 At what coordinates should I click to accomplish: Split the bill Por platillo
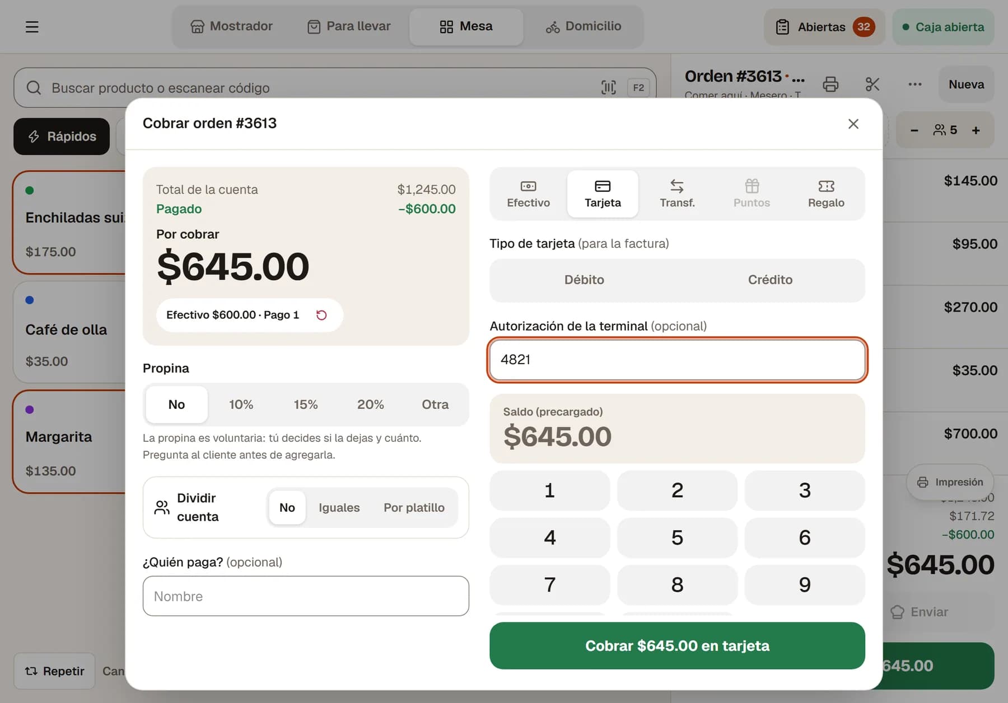tap(414, 508)
